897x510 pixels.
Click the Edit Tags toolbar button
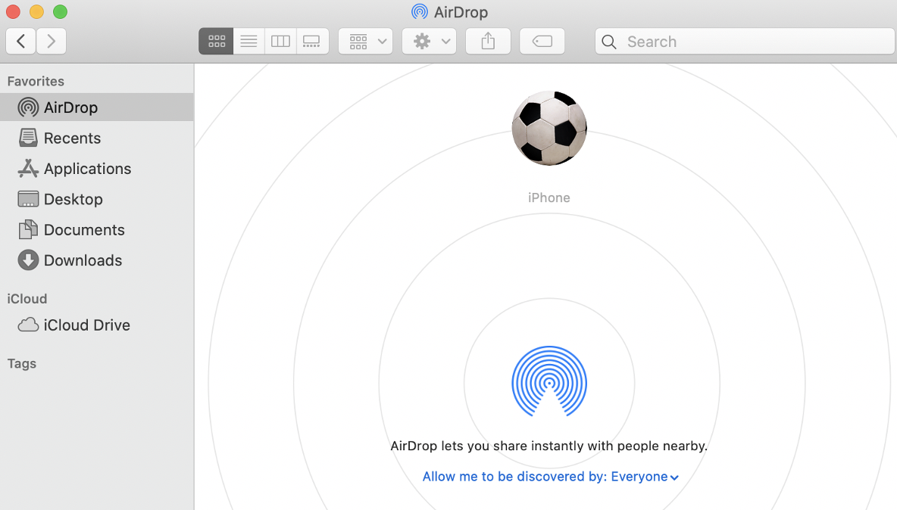(542, 41)
